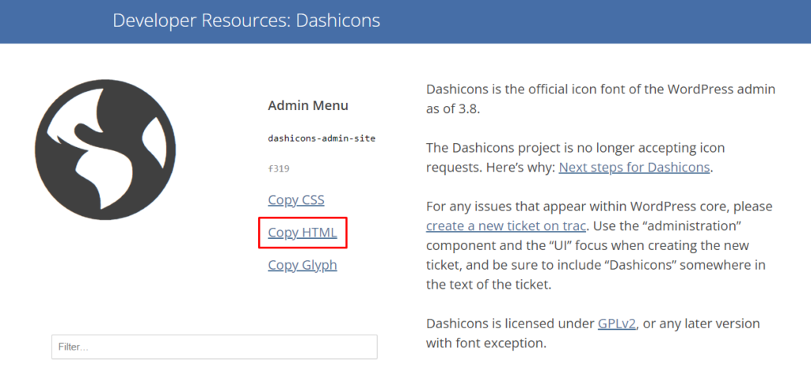Screen dimensions: 811x386
Task: Open the Next steps for Dashicons link
Action: 635,167
